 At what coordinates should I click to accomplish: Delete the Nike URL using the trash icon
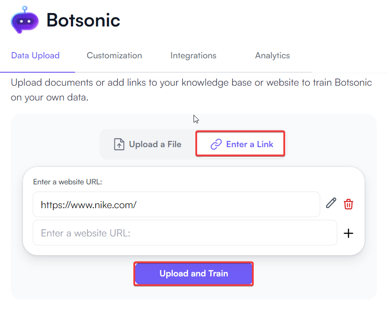(348, 204)
